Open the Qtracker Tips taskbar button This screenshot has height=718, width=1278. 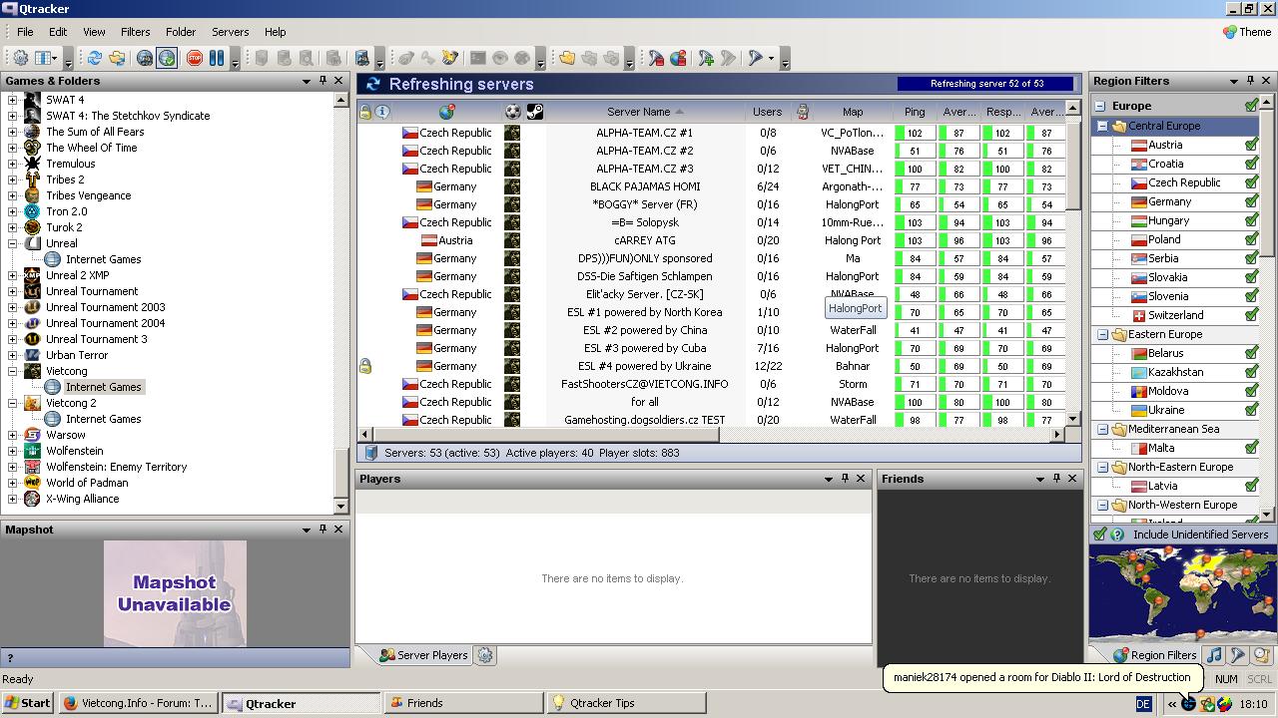(x=626, y=703)
